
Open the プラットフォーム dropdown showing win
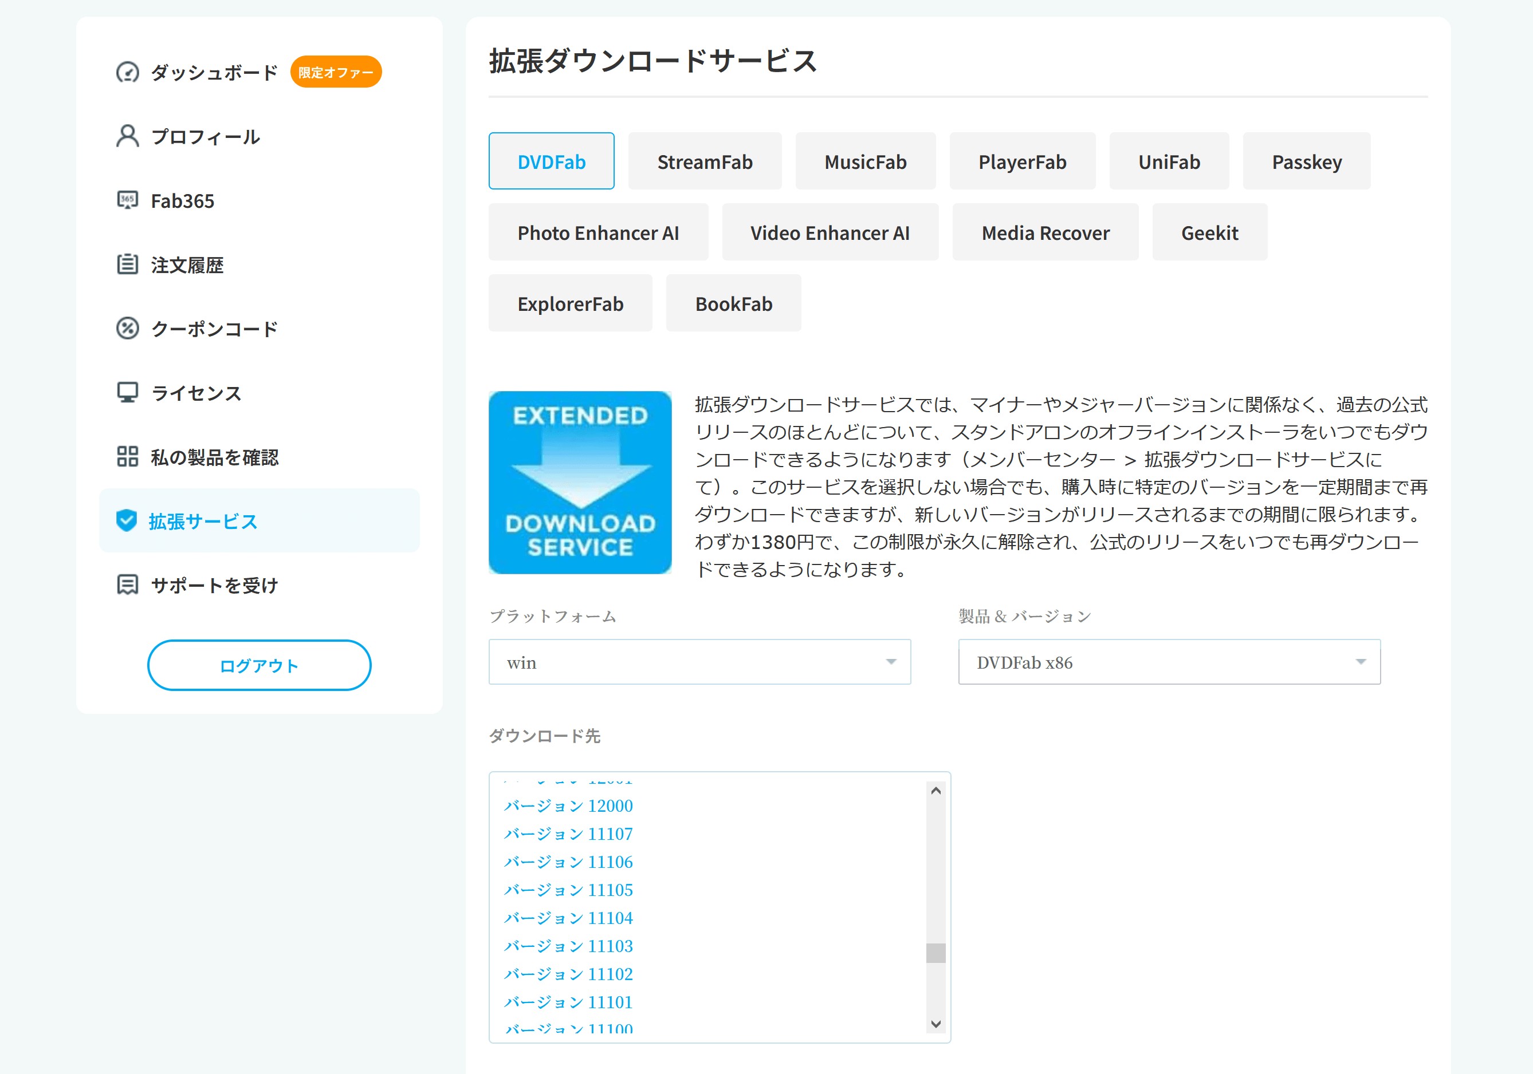tap(699, 662)
